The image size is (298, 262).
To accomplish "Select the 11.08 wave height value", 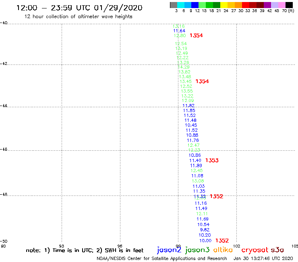I will pos(197,176).
